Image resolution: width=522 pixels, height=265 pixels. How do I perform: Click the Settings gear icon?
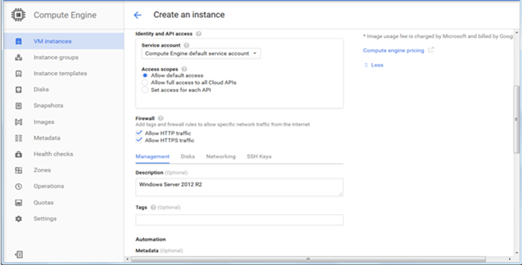click(19, 219)
